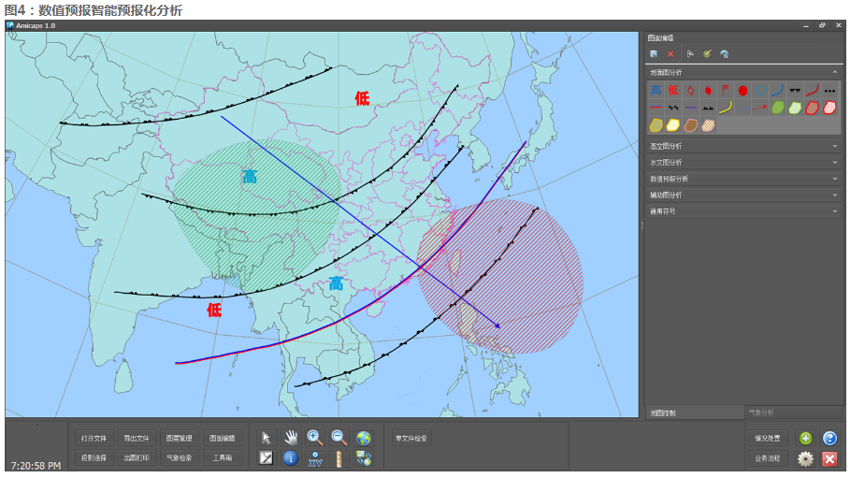Open help with blue question mark

(x=829, y=438)
